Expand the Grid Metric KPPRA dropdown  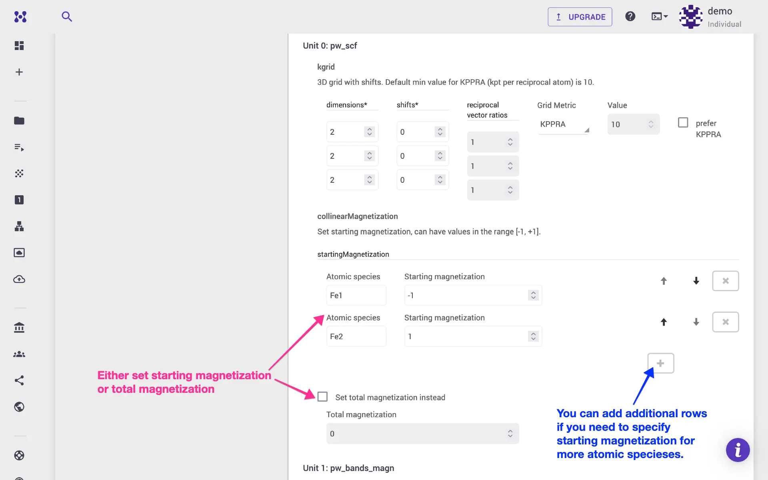563,124
